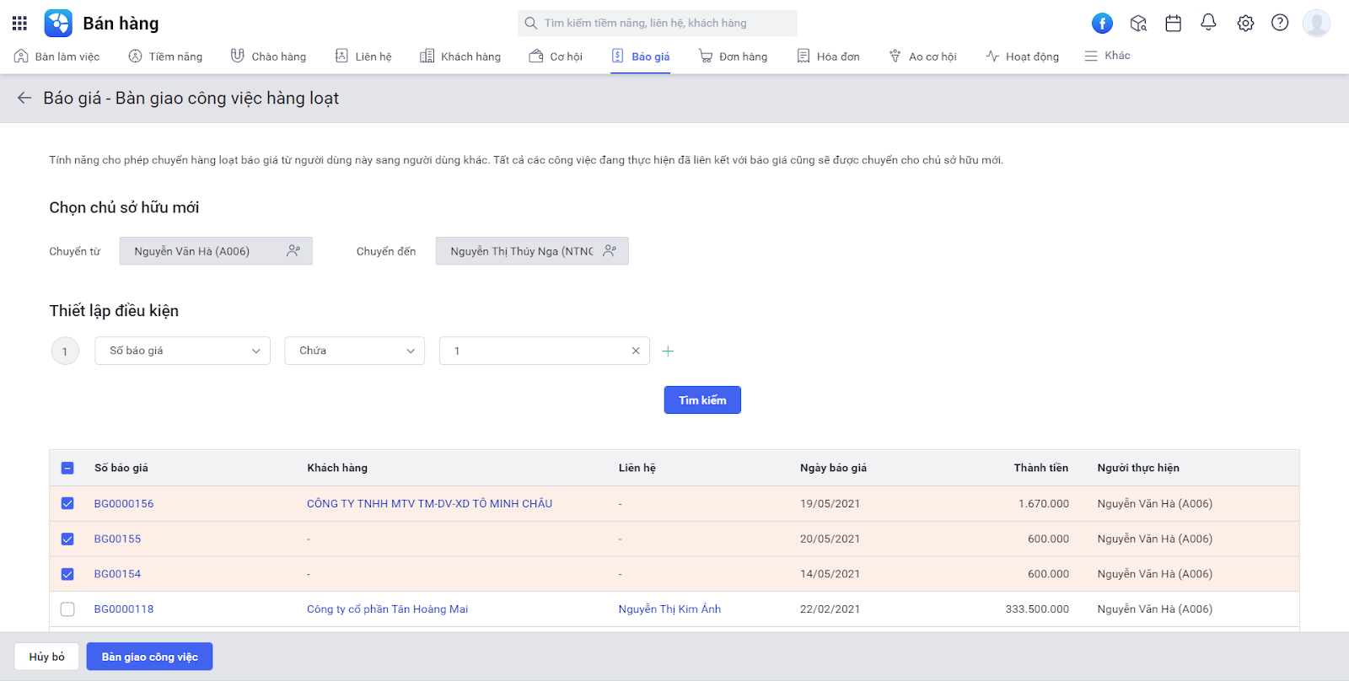
Task: Open the user avatar menu
Action: (1316, 23)
